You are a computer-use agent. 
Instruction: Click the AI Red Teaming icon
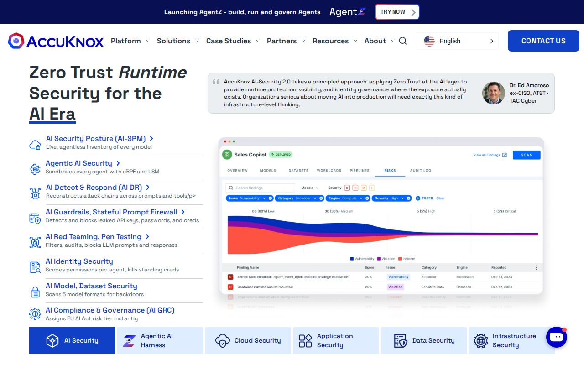coord(35,242)
